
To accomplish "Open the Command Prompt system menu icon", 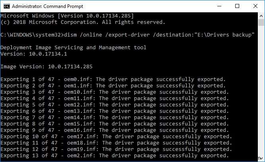I will (6, 6).
